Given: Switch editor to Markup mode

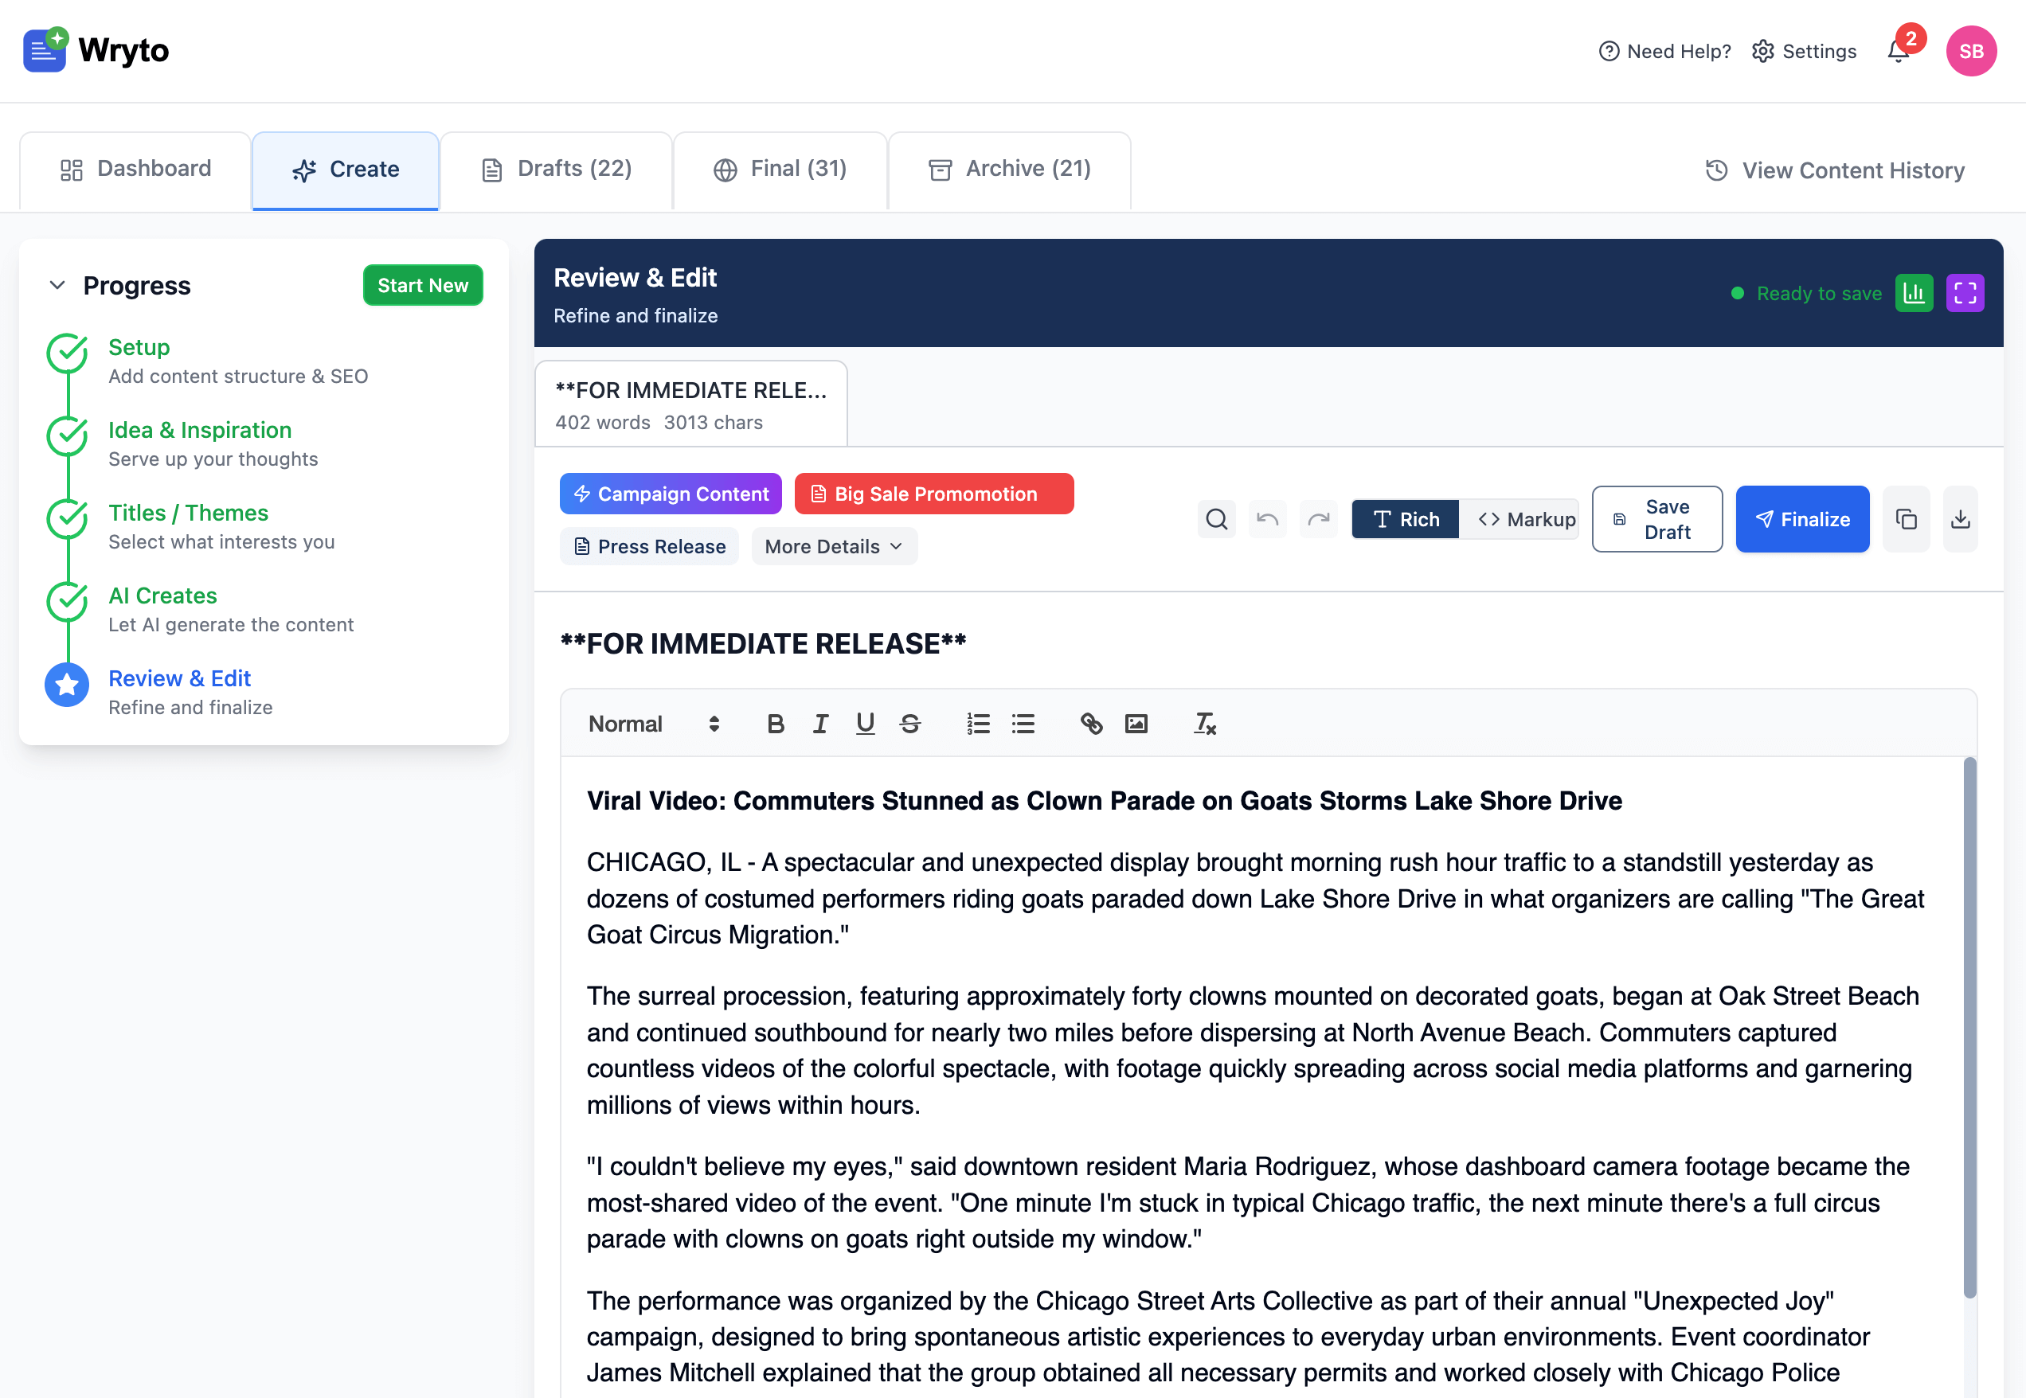Looking at the screenshot, I should click(1521, 518).
